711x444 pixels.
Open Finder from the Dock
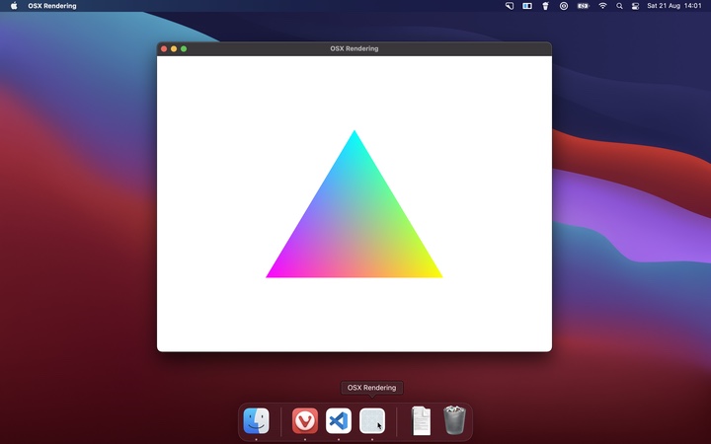click(x=256, y=421)
